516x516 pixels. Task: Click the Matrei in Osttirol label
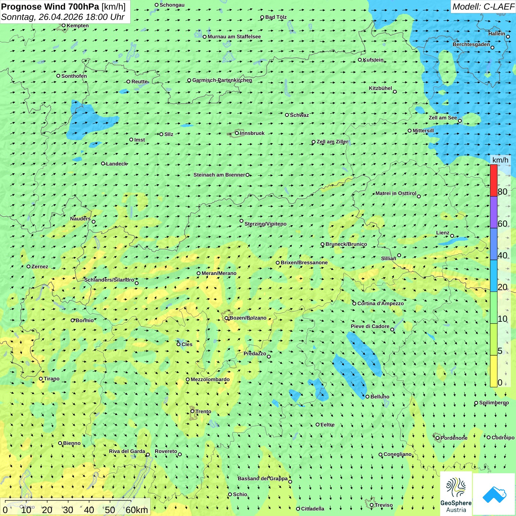pos(396,193)
